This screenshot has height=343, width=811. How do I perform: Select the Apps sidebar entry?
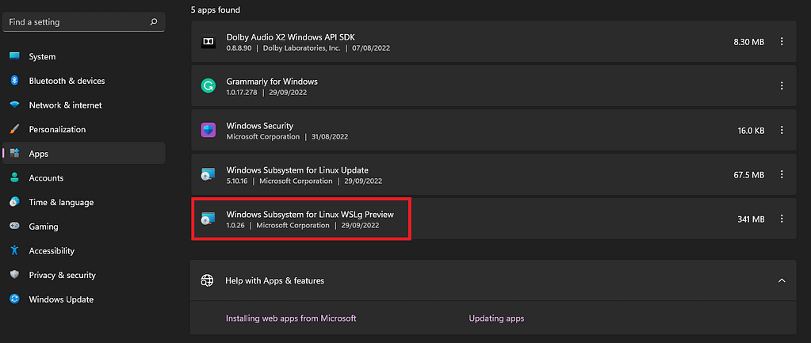84,154
